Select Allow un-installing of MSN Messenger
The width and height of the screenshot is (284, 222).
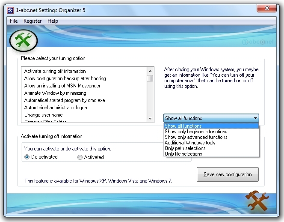coord(62,86)
